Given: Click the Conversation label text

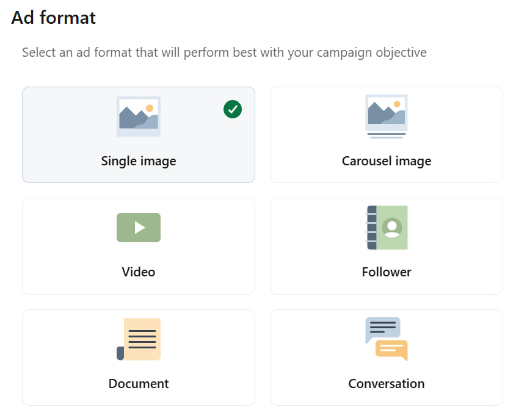Looking at the screenshot, I should (387, 384).
